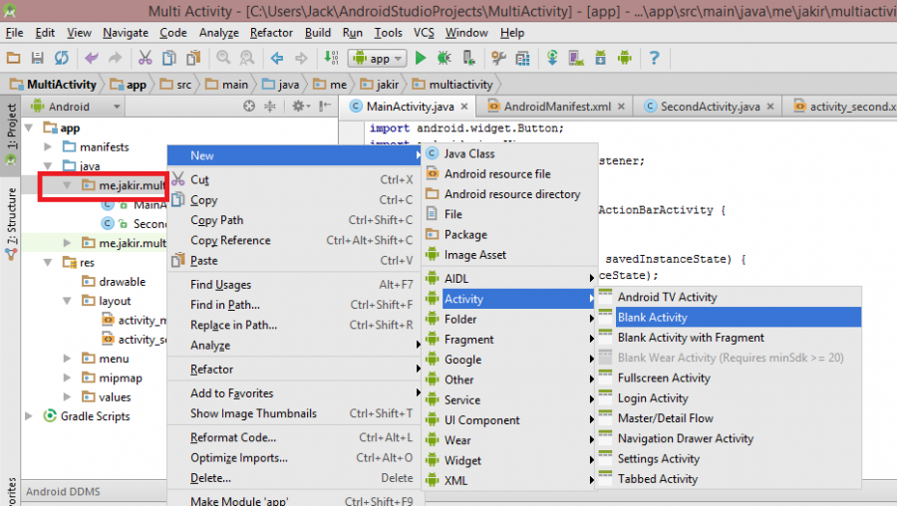Click the Save All toolbar icon

click(x=38, y=59)
